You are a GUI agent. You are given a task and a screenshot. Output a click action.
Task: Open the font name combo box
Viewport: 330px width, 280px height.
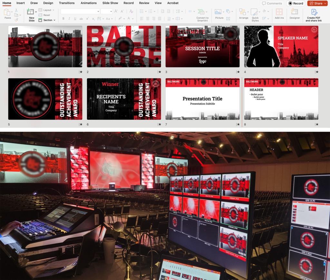80,11
